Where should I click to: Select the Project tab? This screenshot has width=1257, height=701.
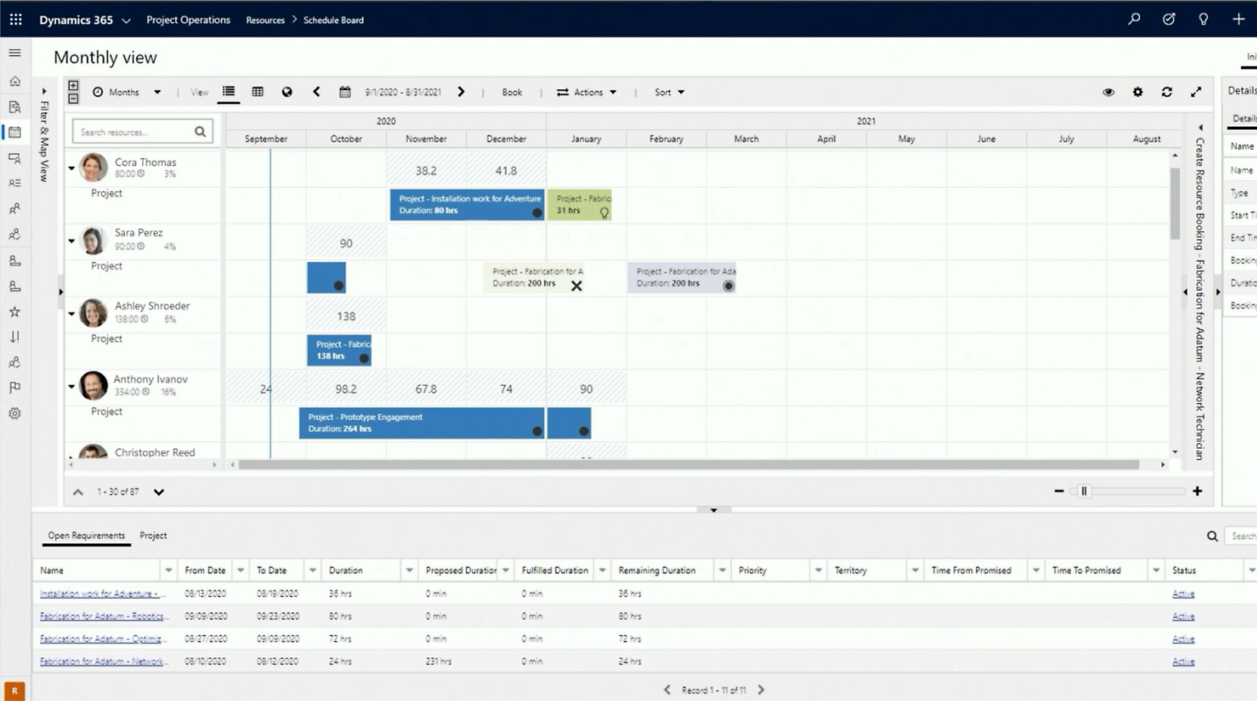(x=153, y=536)
